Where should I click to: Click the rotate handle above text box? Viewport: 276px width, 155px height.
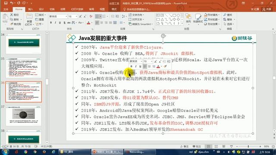point(163,36)
